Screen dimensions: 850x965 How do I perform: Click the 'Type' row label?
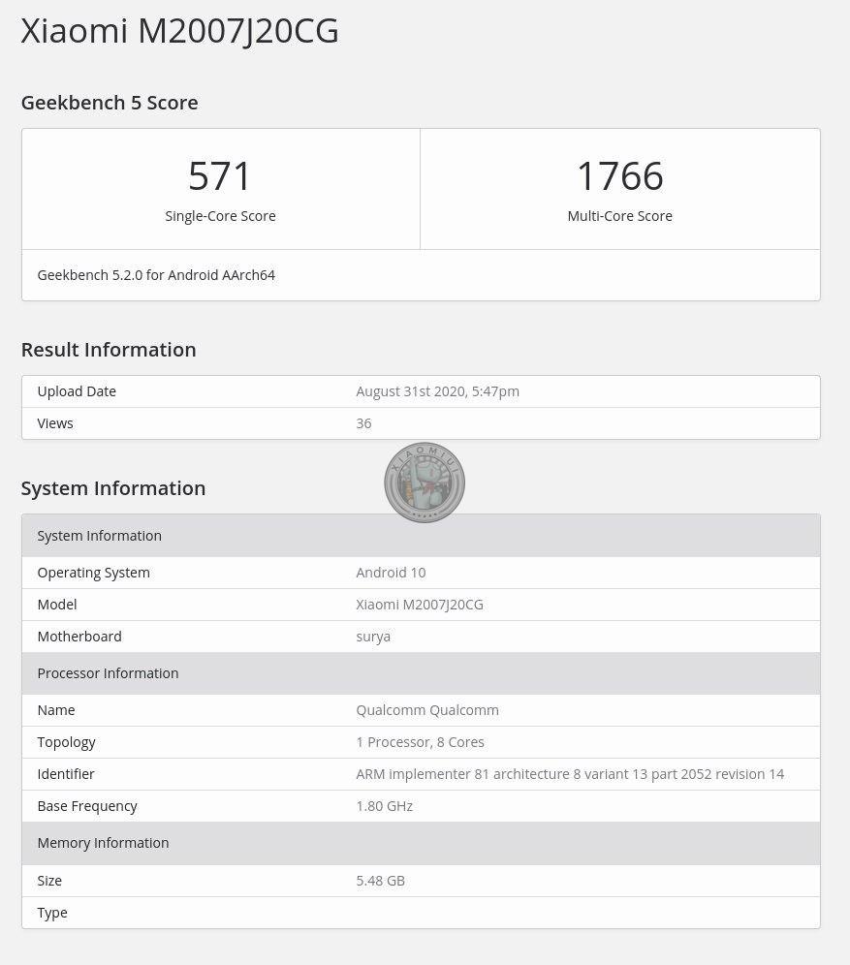pyautogui.click(x=52, y=913)
